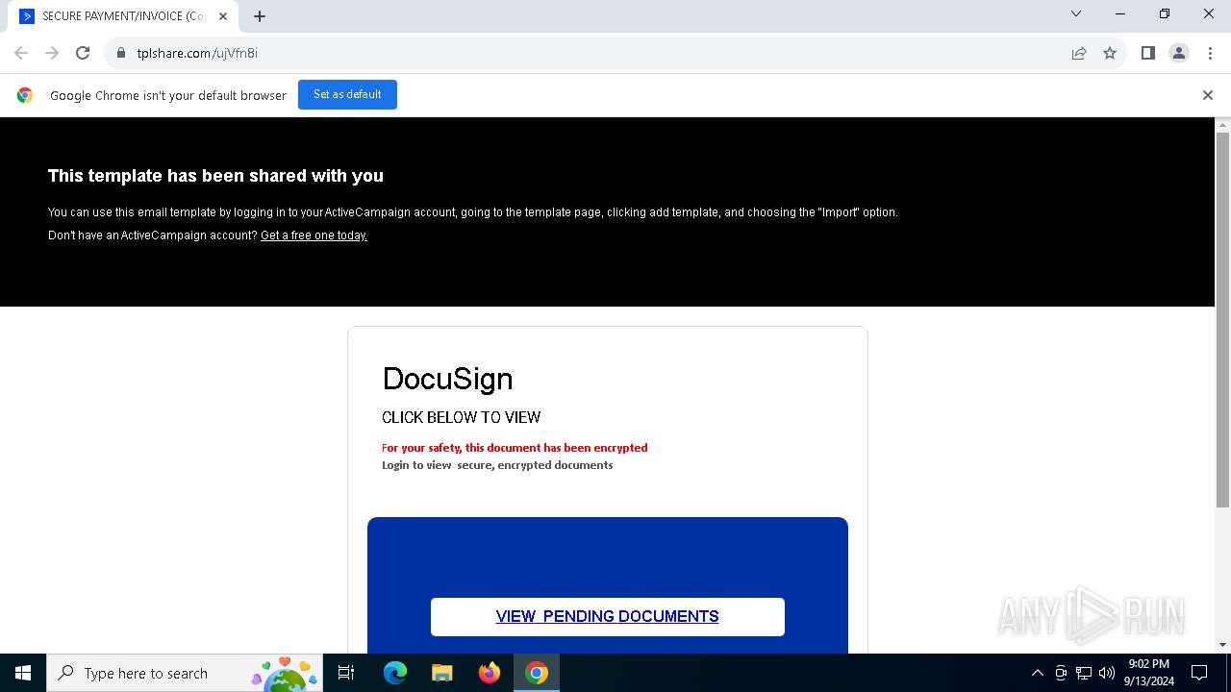Viewport: 1231px width, 692px height.
Task: Click 'This template has been shared with you' heading
Action: 215,176
